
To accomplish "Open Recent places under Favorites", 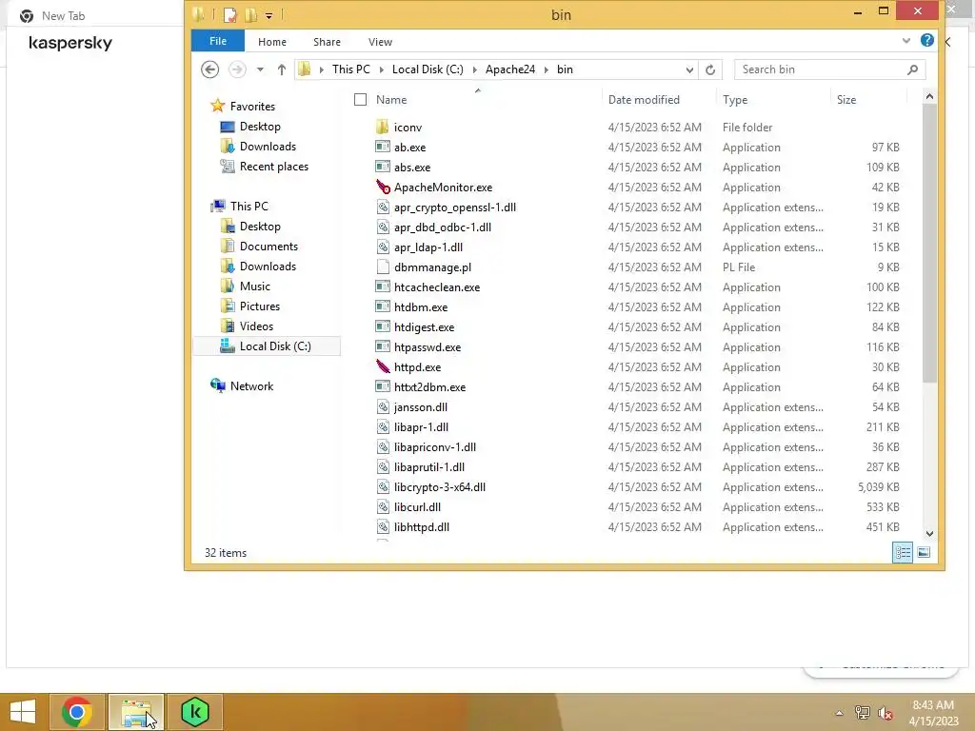I will (273, 167).
